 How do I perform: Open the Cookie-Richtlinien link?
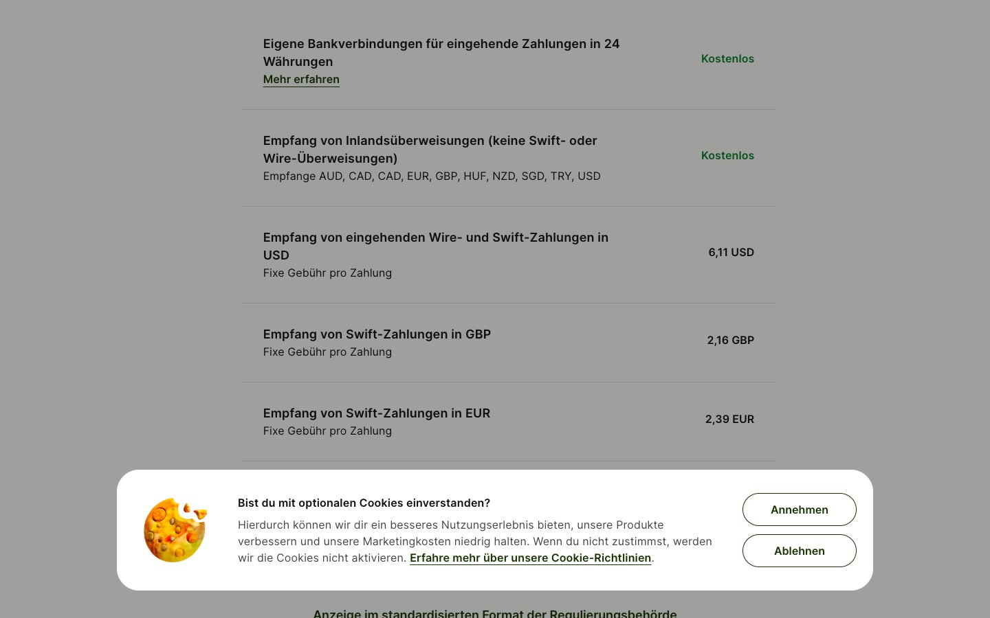coord(530,558)
